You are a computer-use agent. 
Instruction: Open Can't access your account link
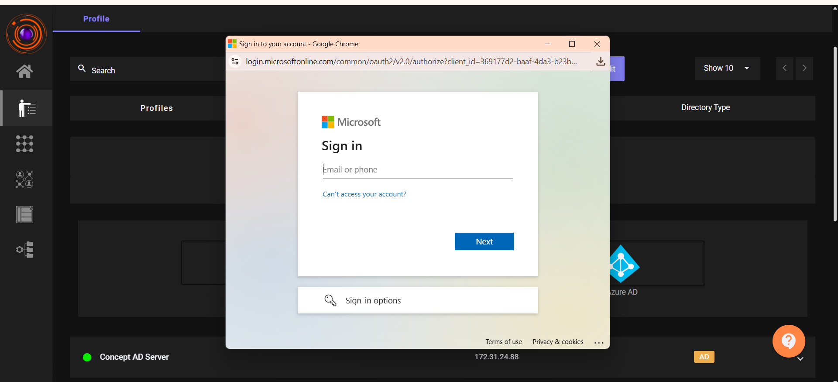coord(364,194)
